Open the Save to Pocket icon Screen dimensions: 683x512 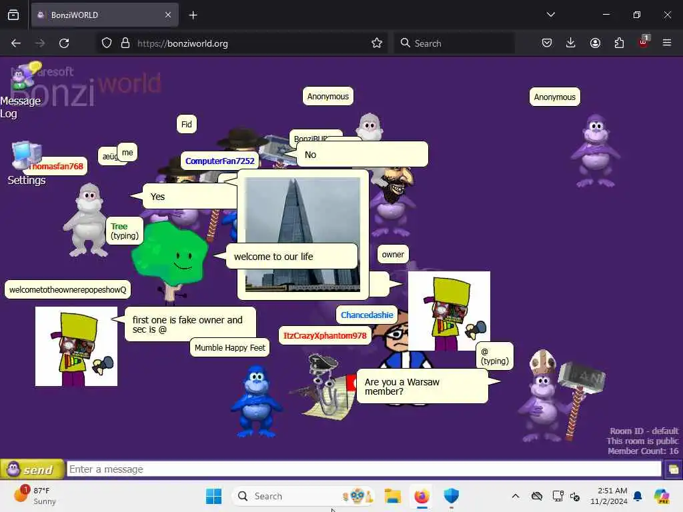(547, 43)
